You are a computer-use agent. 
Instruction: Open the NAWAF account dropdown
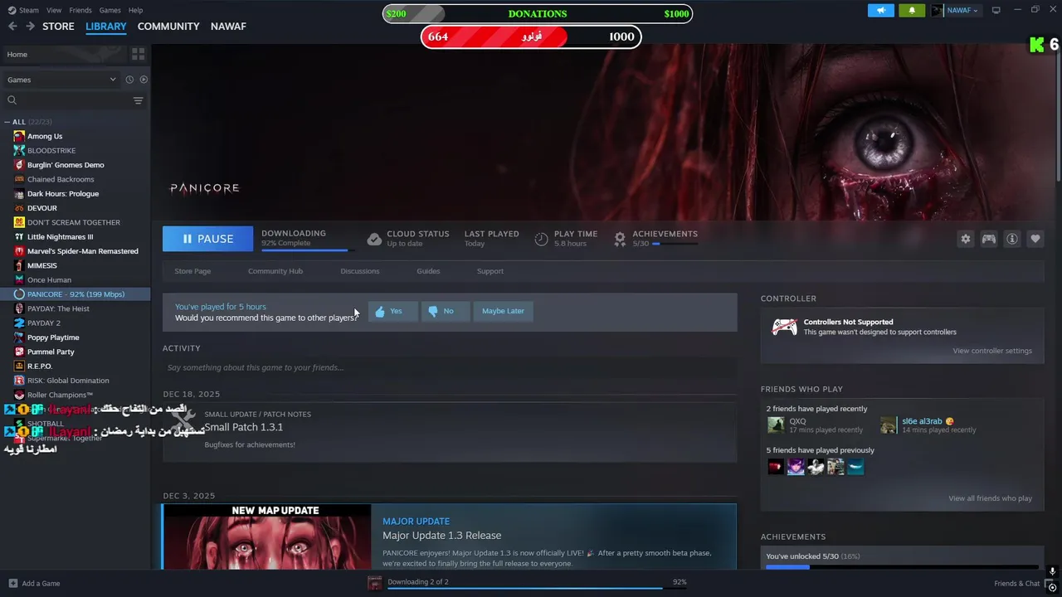(x=955, y=10)
